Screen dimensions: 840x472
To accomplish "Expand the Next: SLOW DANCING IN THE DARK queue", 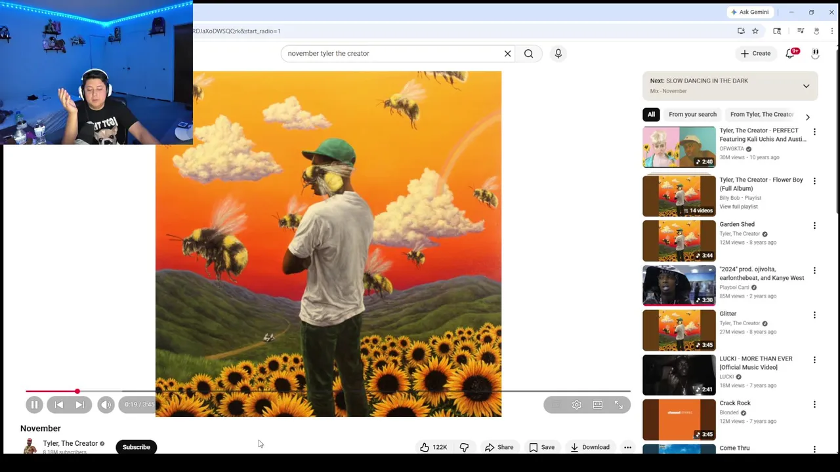I will [x=806, y=86].
